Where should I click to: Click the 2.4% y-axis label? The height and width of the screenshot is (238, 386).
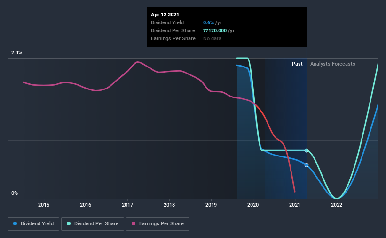[16, 52]
